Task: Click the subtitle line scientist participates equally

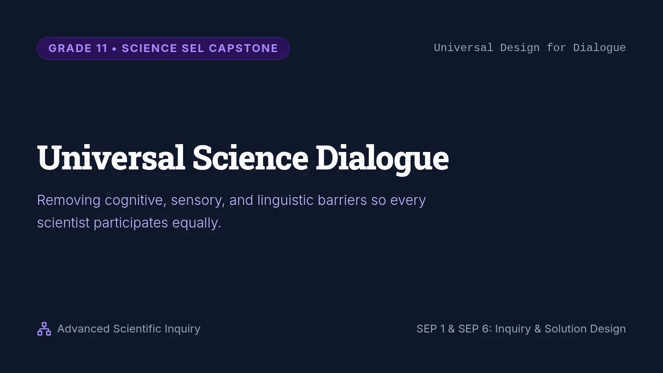Action: pyautogui.click(x=129, y=223)
